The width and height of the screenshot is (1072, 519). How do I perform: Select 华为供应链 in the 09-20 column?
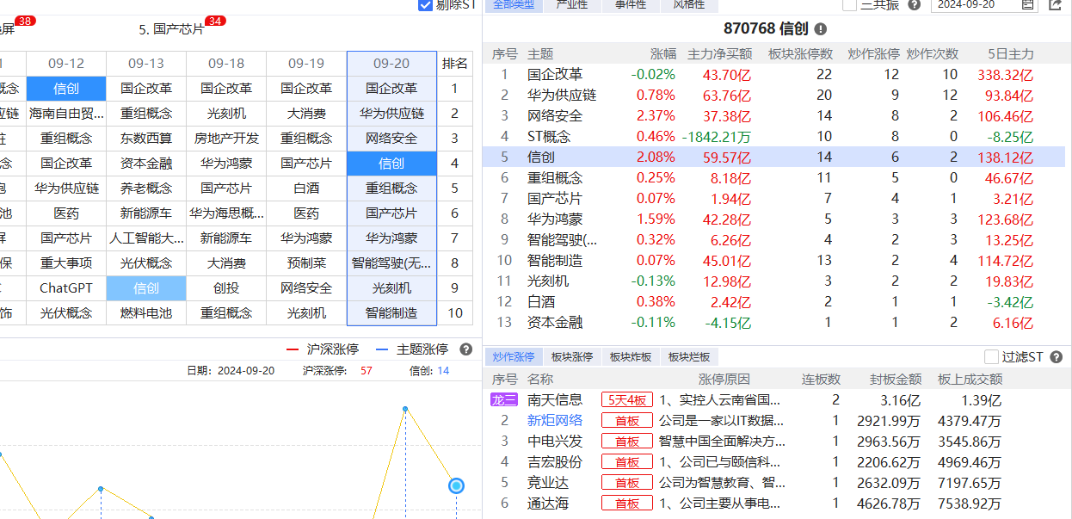pyautogui.click(x=391, y=114)
